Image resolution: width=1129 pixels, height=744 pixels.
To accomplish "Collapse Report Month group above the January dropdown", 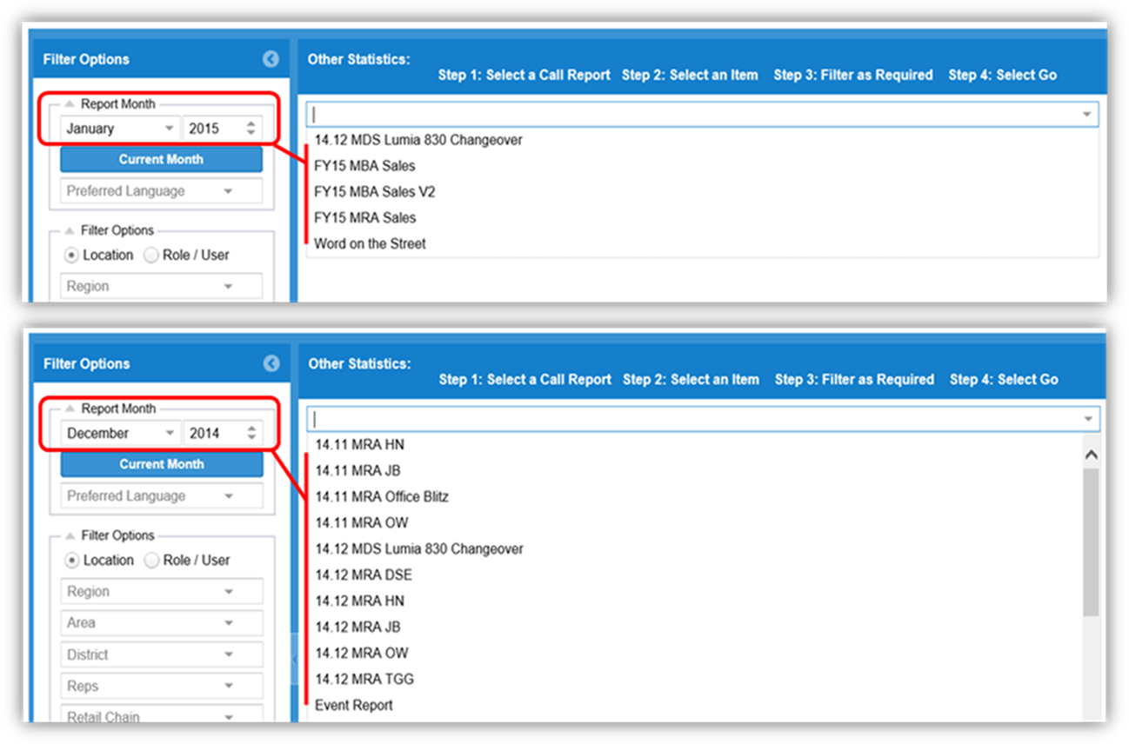I will [x=70, y=103].
